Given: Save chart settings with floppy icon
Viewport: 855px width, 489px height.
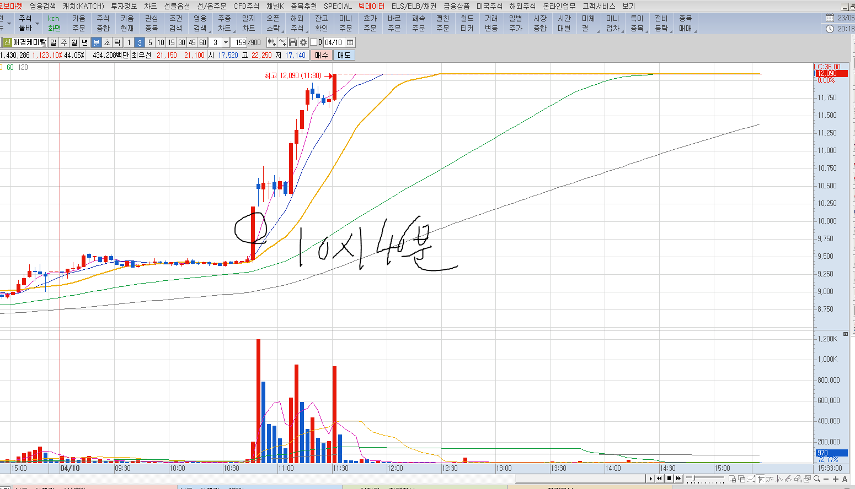Looking at the screenshot, I should pyautogui.click(x=293, y=42).
